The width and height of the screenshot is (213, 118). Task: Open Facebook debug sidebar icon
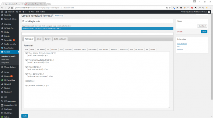(x=2, y=19)
